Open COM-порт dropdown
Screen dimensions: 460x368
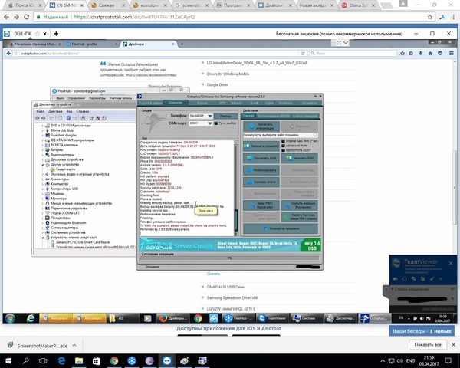click(210, 123)
